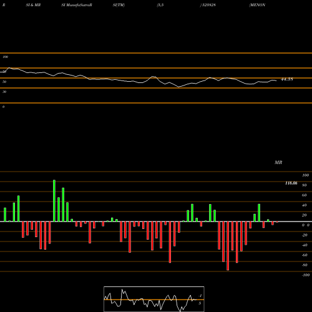This screenshot has height=312, width=312.
Task: Click the MR axis label -60
Action: point(305,255)
